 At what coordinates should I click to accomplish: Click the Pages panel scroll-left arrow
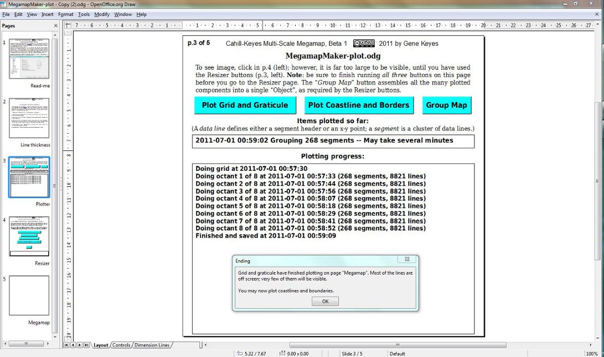5,344
